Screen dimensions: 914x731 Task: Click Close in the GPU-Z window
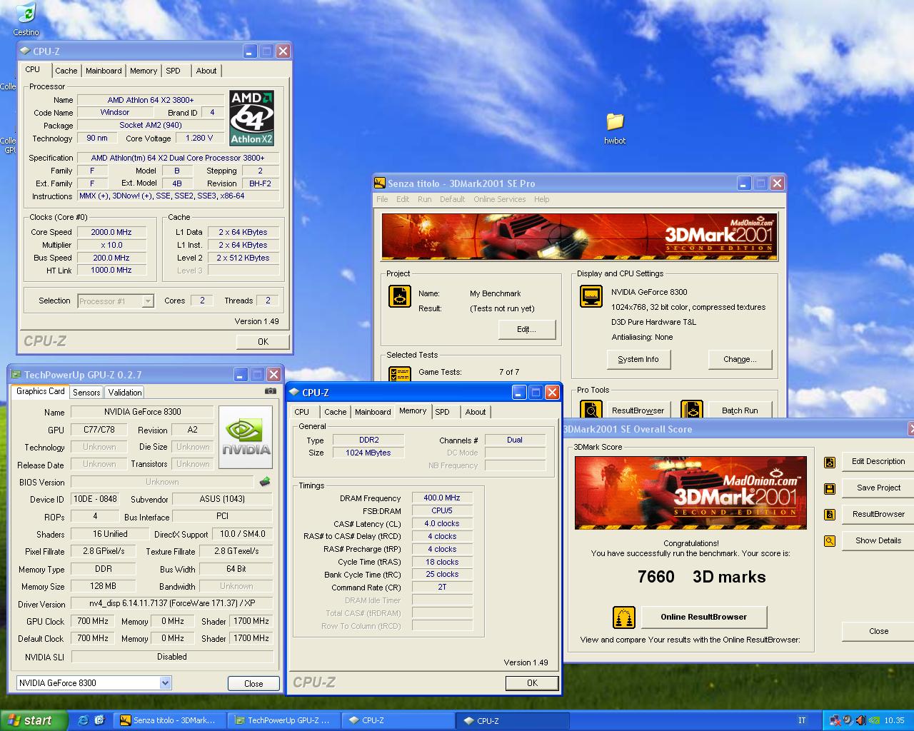(x=253, y=684)
